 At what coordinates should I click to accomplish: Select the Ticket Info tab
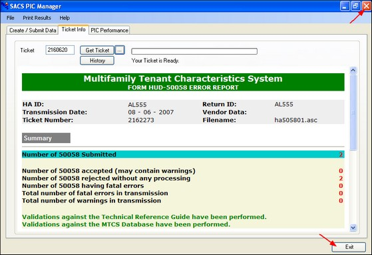click(x=74, y=29)
